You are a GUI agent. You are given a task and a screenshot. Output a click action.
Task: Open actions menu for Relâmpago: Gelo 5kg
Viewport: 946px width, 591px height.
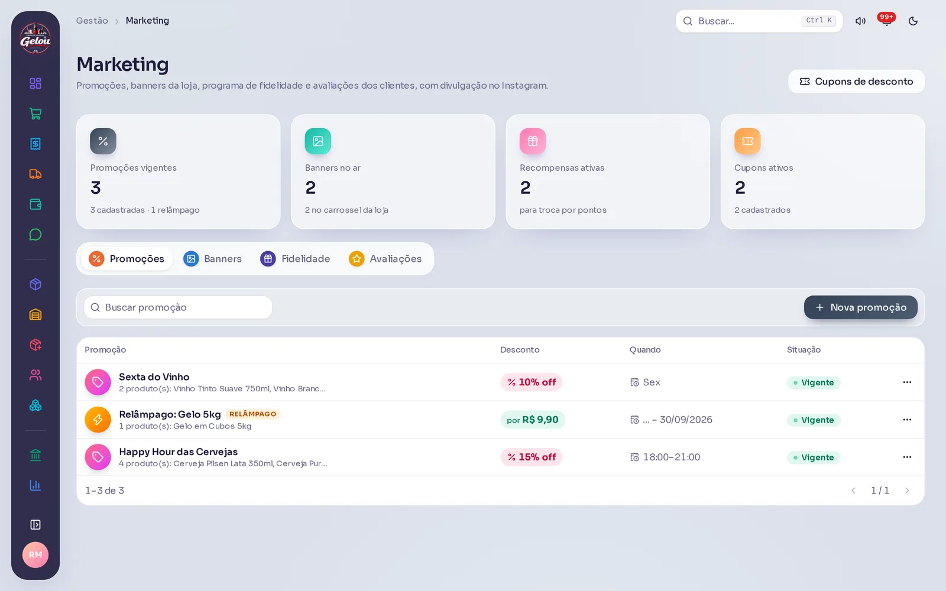(907, 420)
